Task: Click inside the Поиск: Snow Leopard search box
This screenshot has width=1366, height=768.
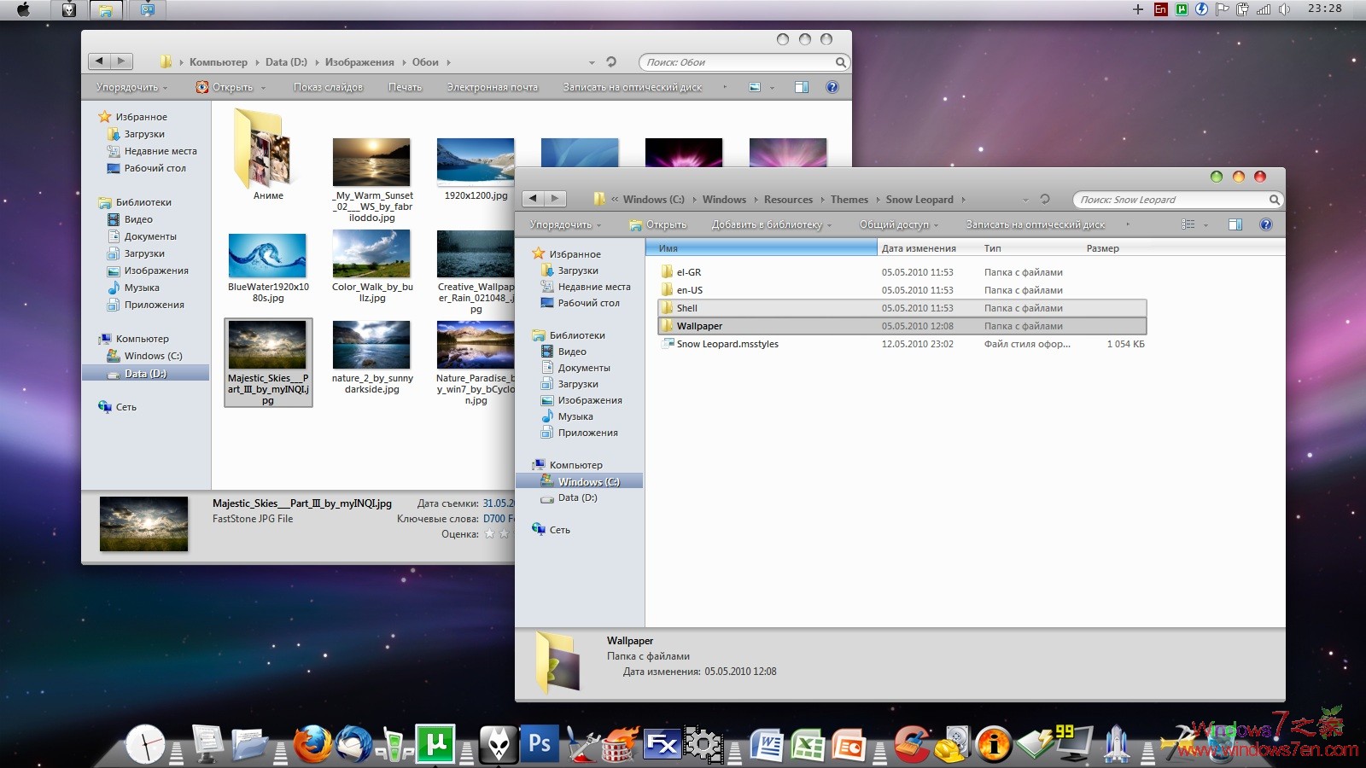Action: pyautogui.click(x=1174, y=199)
